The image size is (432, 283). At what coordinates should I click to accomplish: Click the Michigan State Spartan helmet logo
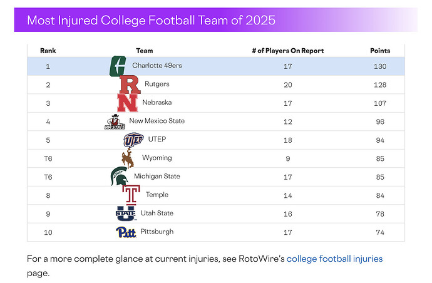tap(120, 177)
